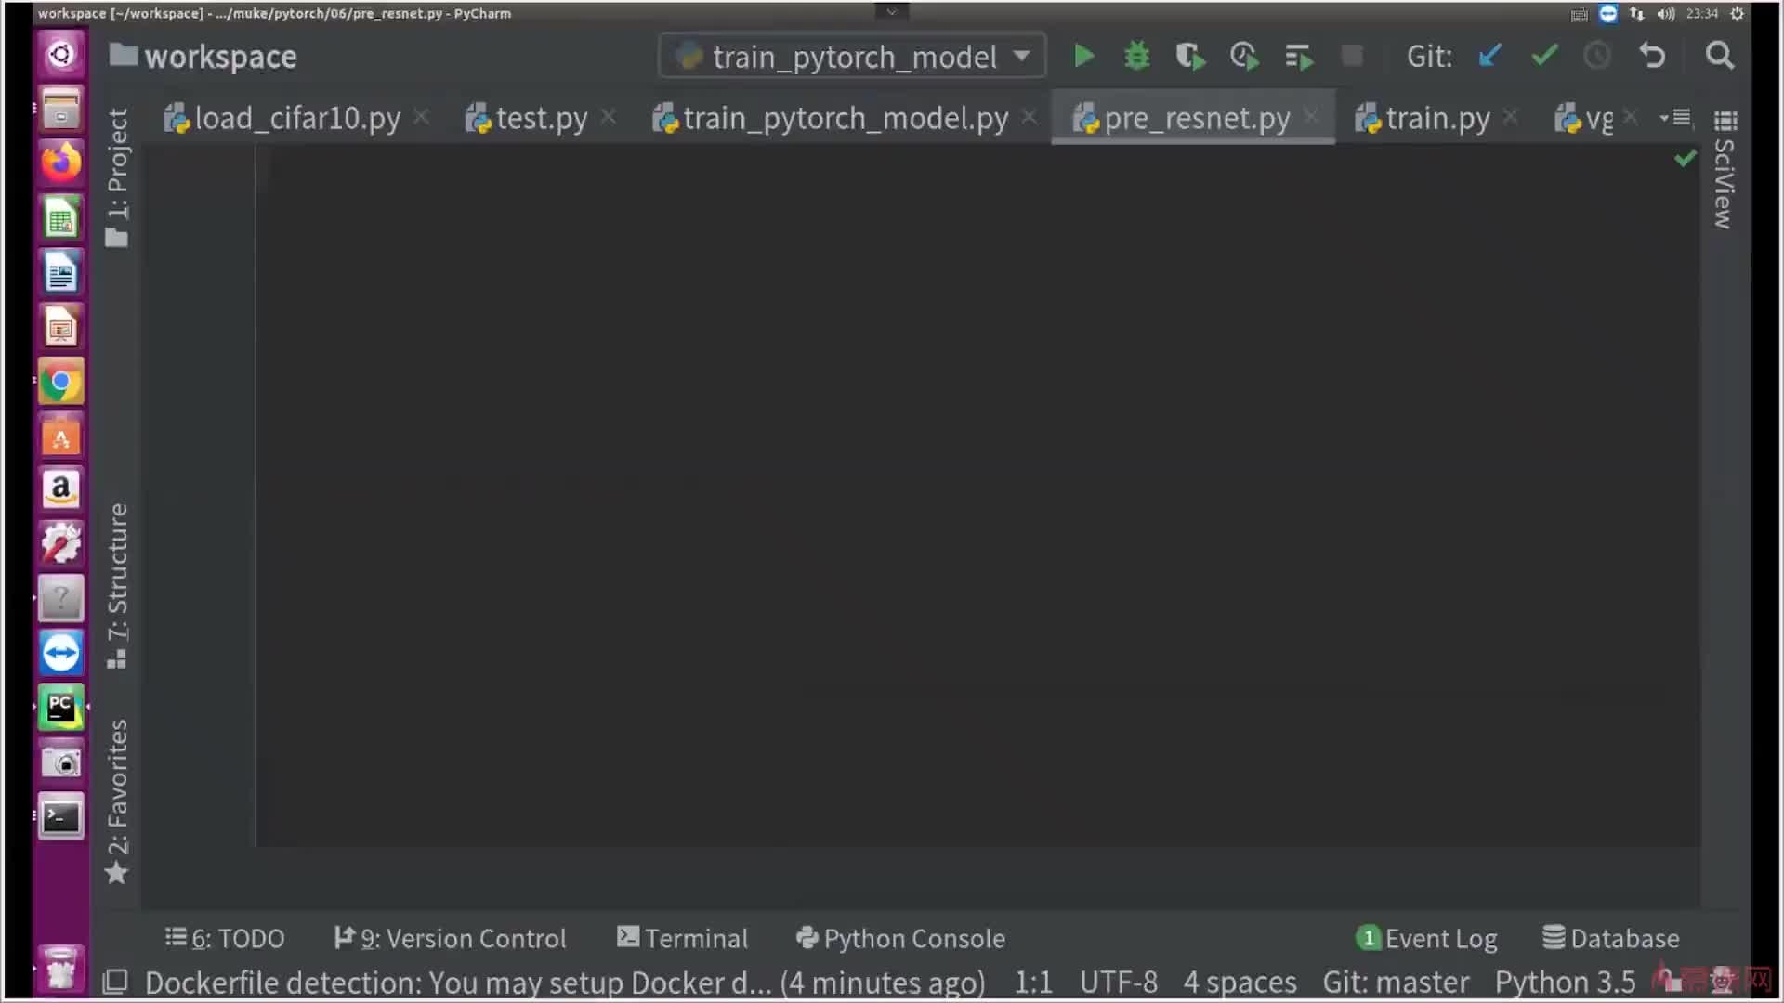The width and height of the screenshot is (1784, 1003).
Task: Open the SciView tool window
Action: click(x=1725, y=170)
